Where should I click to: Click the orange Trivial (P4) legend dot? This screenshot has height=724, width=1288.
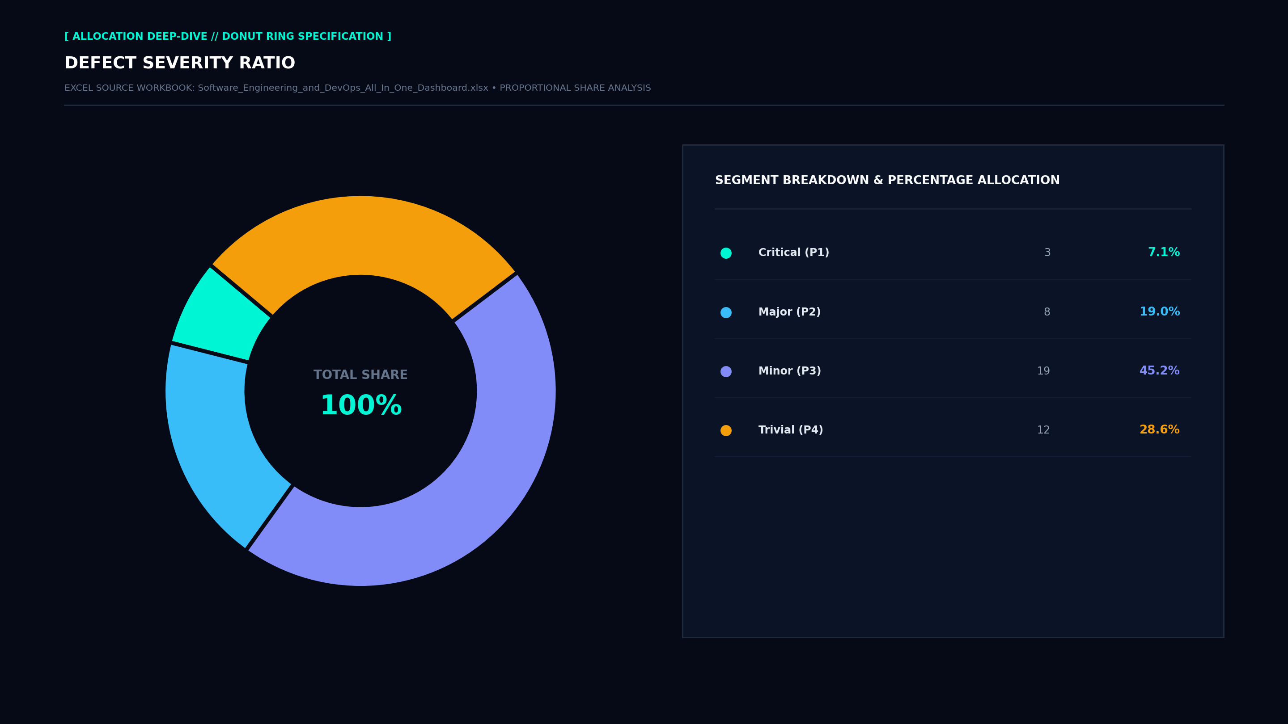coord(726,430)
